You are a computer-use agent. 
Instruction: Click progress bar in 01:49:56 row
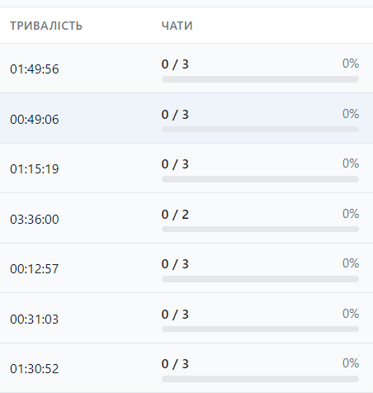click(260, 79)
